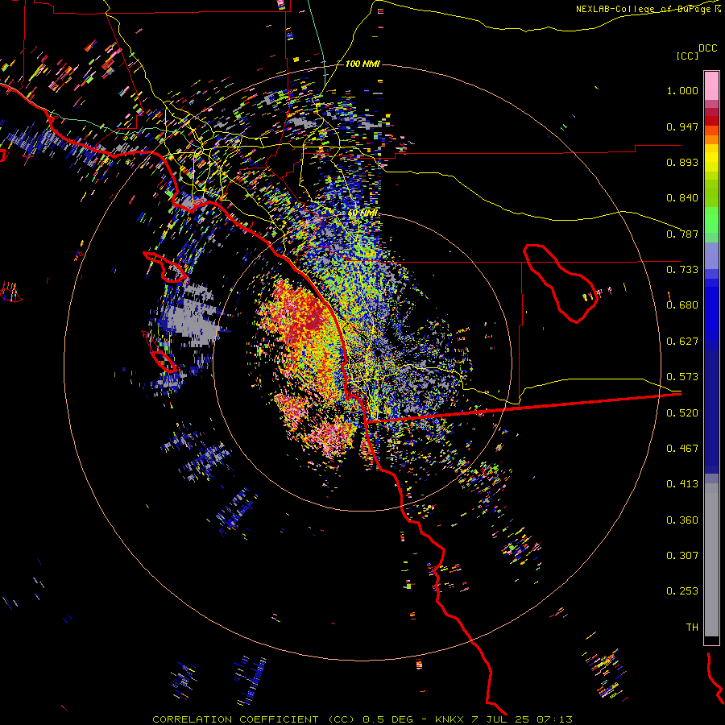725x725 pixels.
Task: Click the DCC label above the color scale
Action: 708,48
